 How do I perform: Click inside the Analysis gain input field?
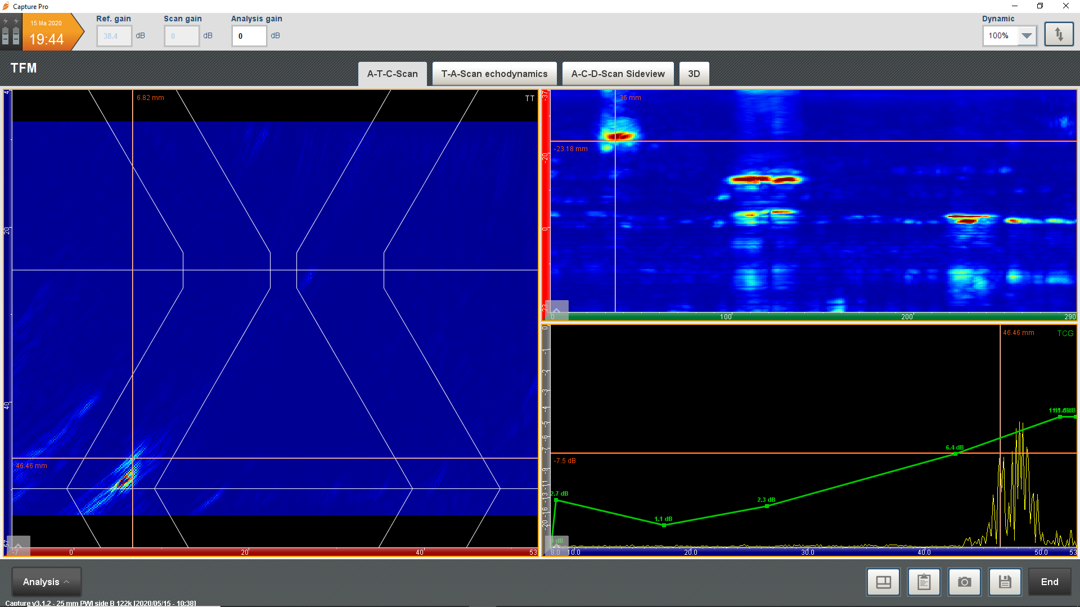249,35
